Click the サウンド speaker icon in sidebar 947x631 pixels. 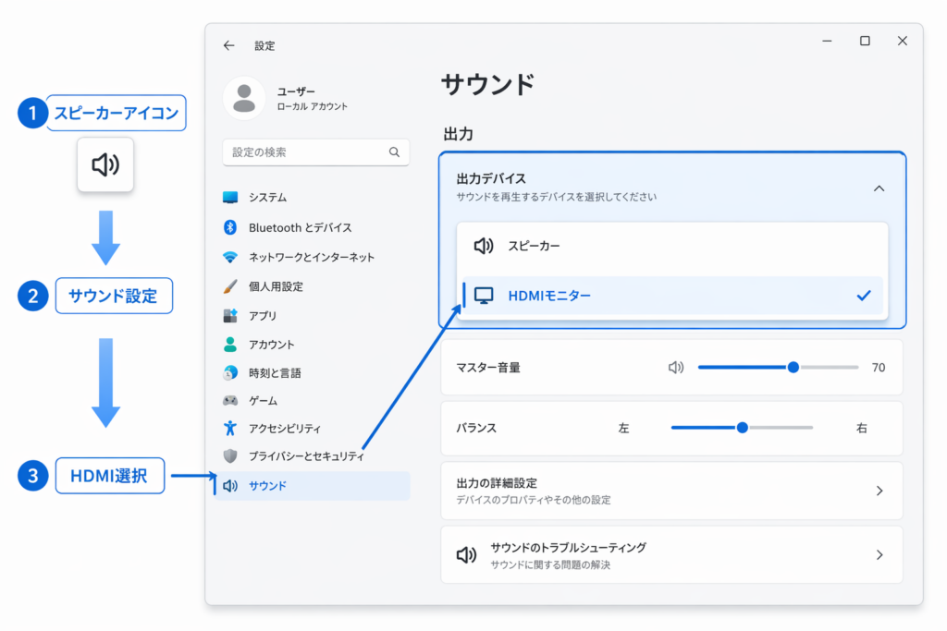pos(230,486)
